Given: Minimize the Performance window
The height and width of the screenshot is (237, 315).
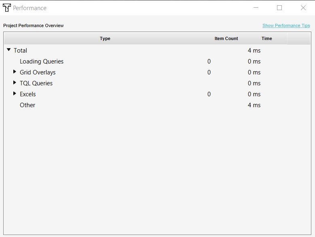Looking at the screenshot, I should pos(256,8).
